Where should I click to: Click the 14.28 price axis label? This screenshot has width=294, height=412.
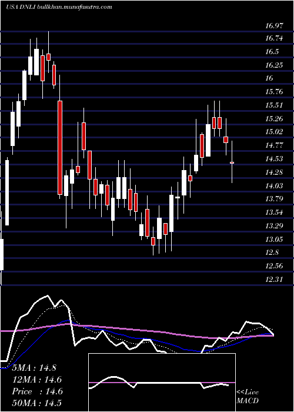coord(275,172)
